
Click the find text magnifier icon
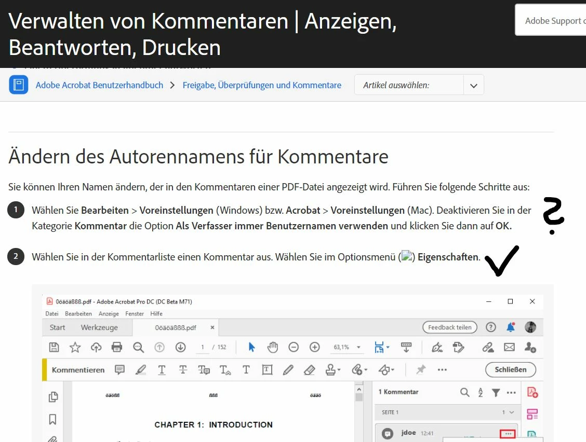tap(138, 347)
